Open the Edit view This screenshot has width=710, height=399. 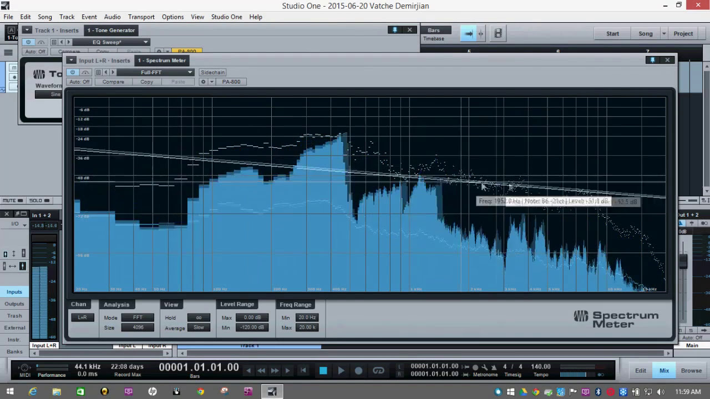pos(641,371)
